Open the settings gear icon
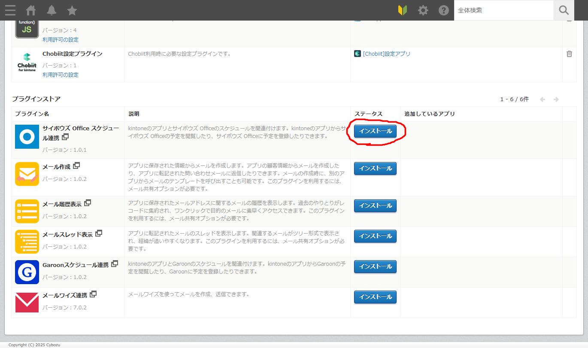The width and height of the screenshot is (588, 348). click(x=423, y=10)
